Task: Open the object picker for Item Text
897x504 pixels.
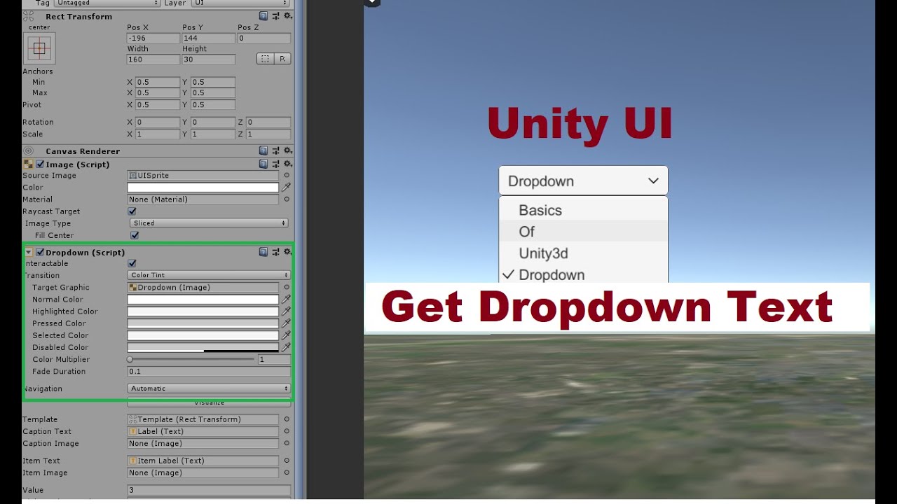Action: pos(286,461)
